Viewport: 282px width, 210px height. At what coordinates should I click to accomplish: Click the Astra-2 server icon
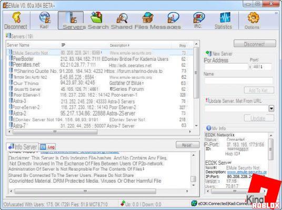click(x=11, y=113)
